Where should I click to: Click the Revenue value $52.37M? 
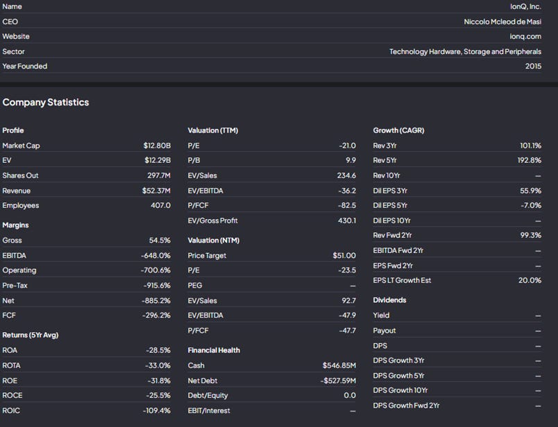[x=156, y=191]
